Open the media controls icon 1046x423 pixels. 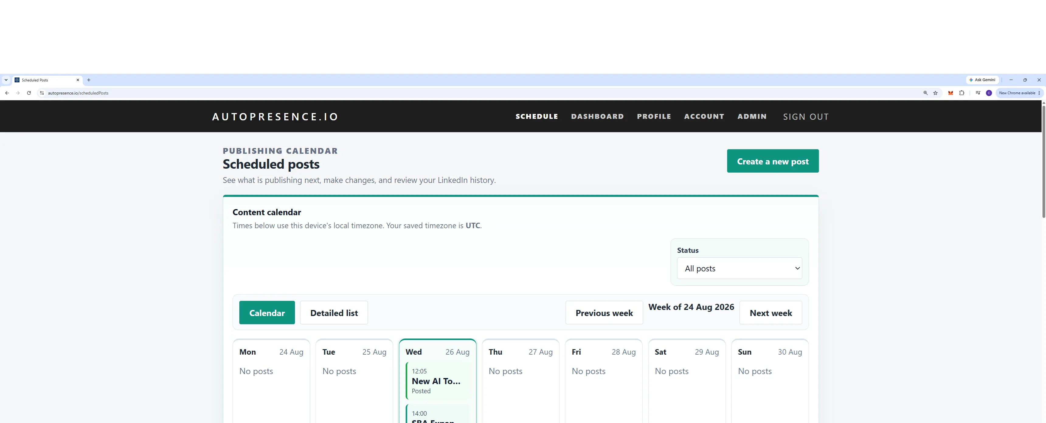click(978, 93)
